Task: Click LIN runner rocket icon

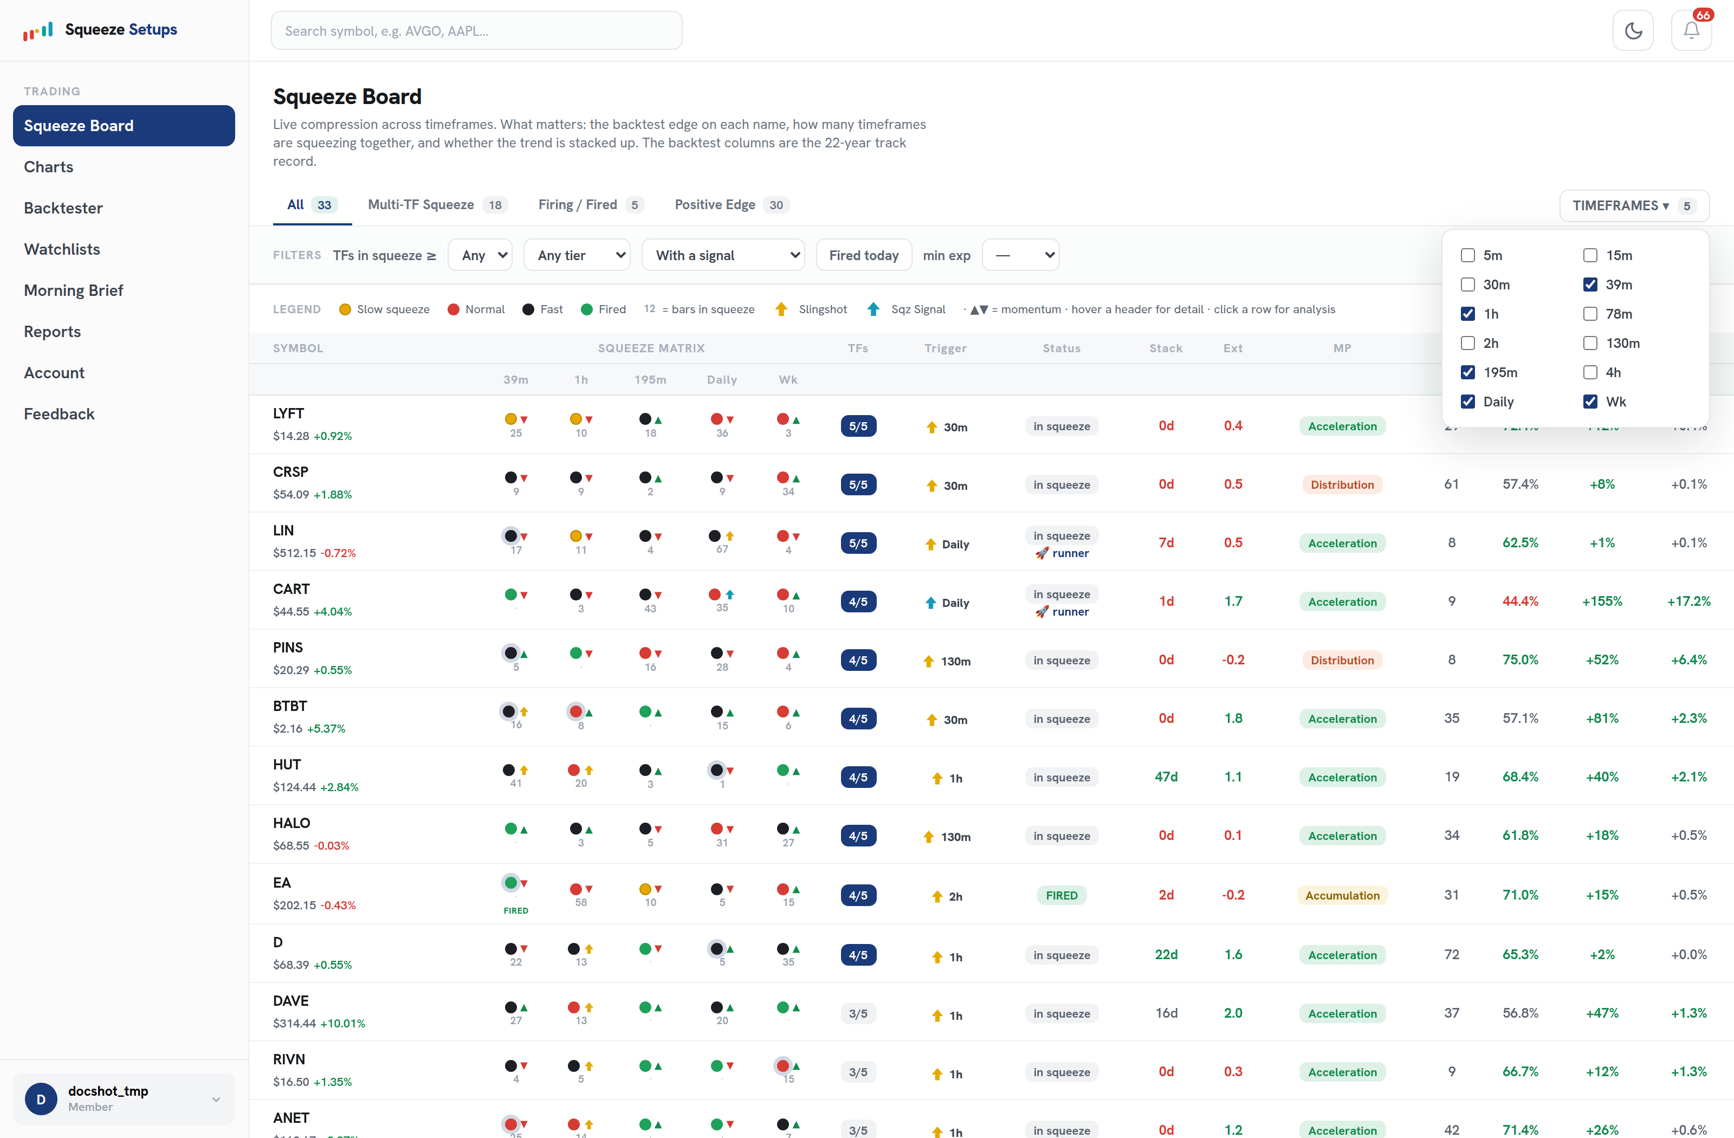Action: 1043,554
